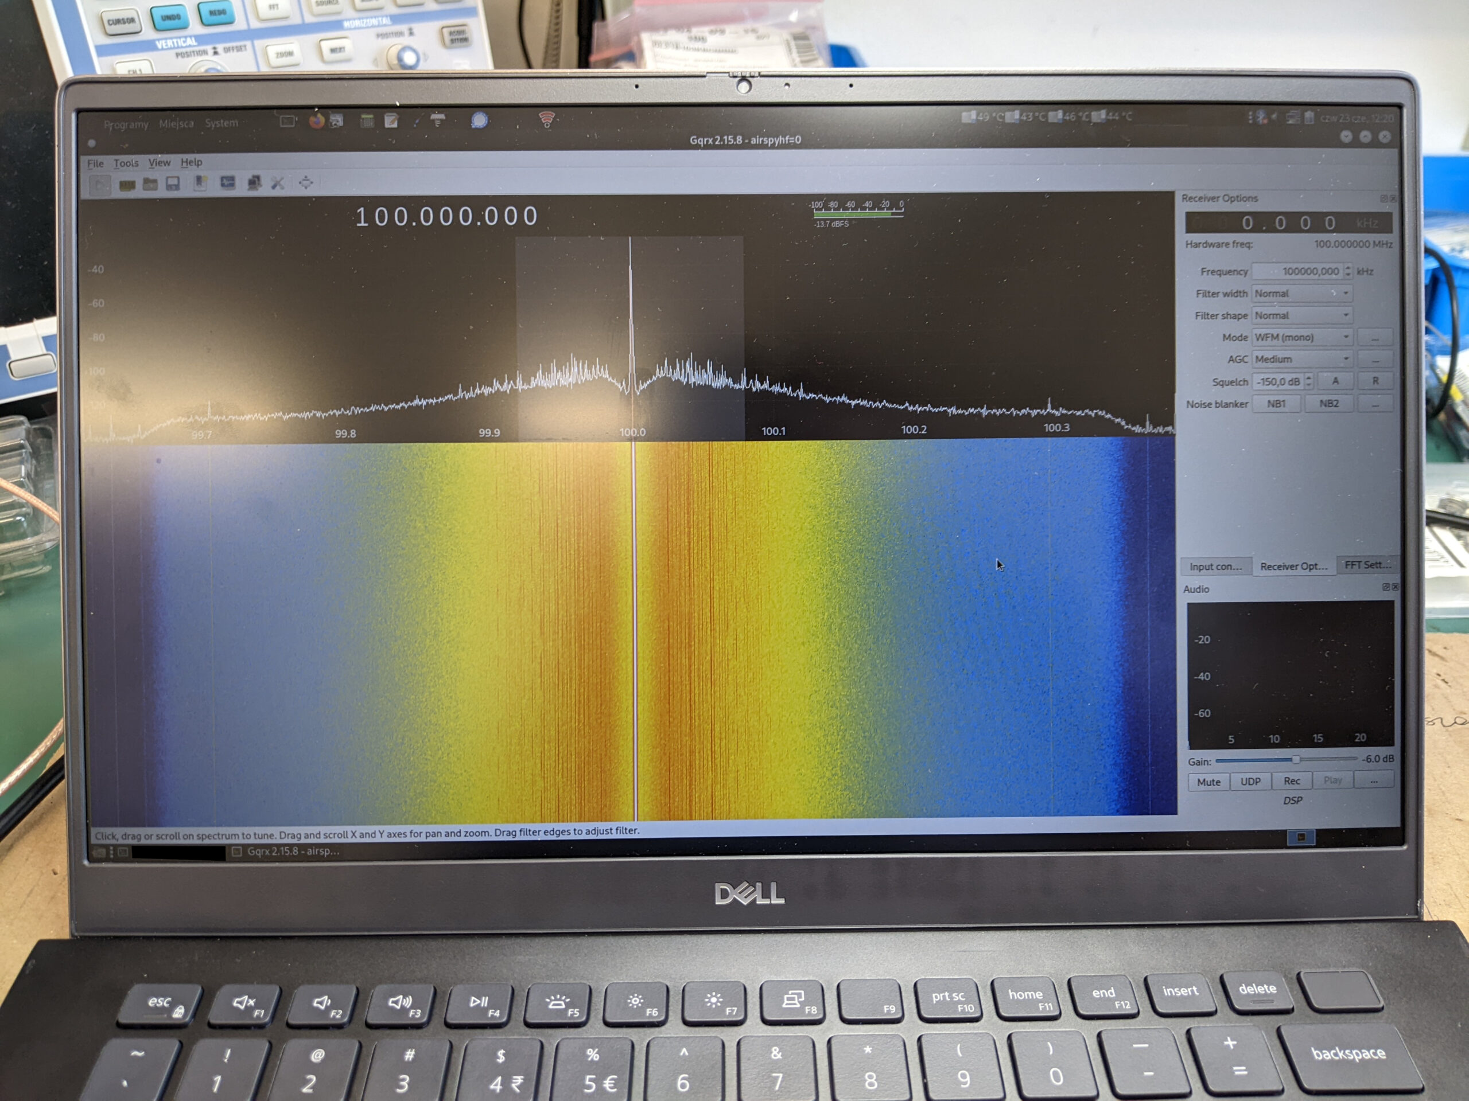Switch to the FFT Settings tab
1469x1101 pixels.
click(x=1366, y=565)
